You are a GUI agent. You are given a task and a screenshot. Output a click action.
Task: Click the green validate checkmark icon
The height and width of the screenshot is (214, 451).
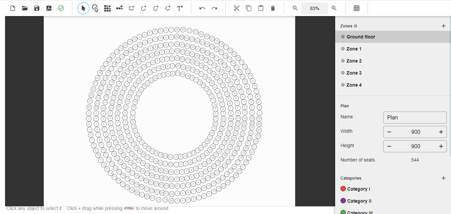[x=61, y=8]
